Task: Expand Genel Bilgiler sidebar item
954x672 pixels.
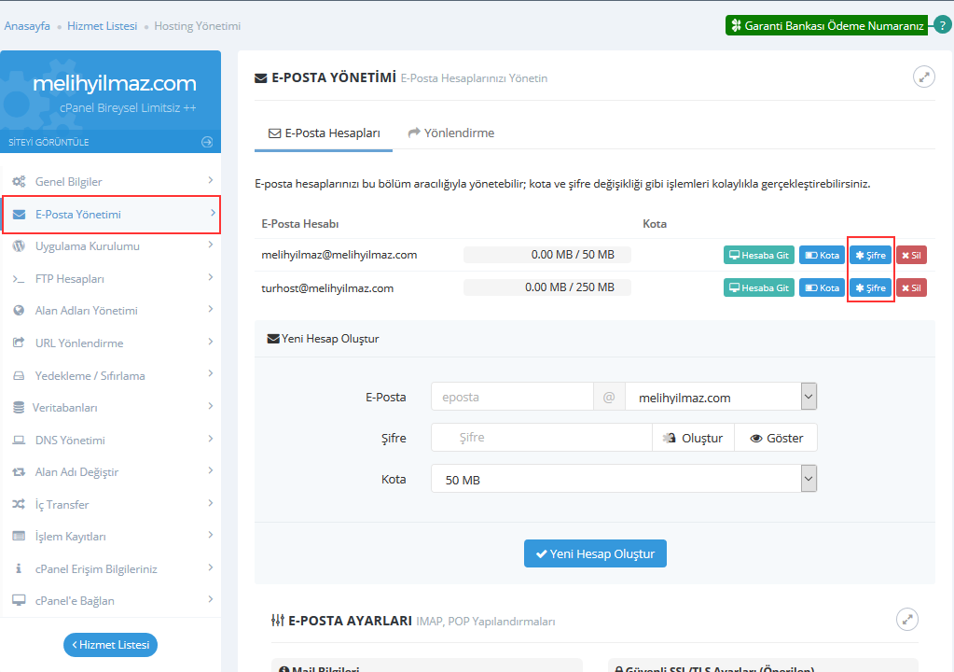Action: coord(110,181)
